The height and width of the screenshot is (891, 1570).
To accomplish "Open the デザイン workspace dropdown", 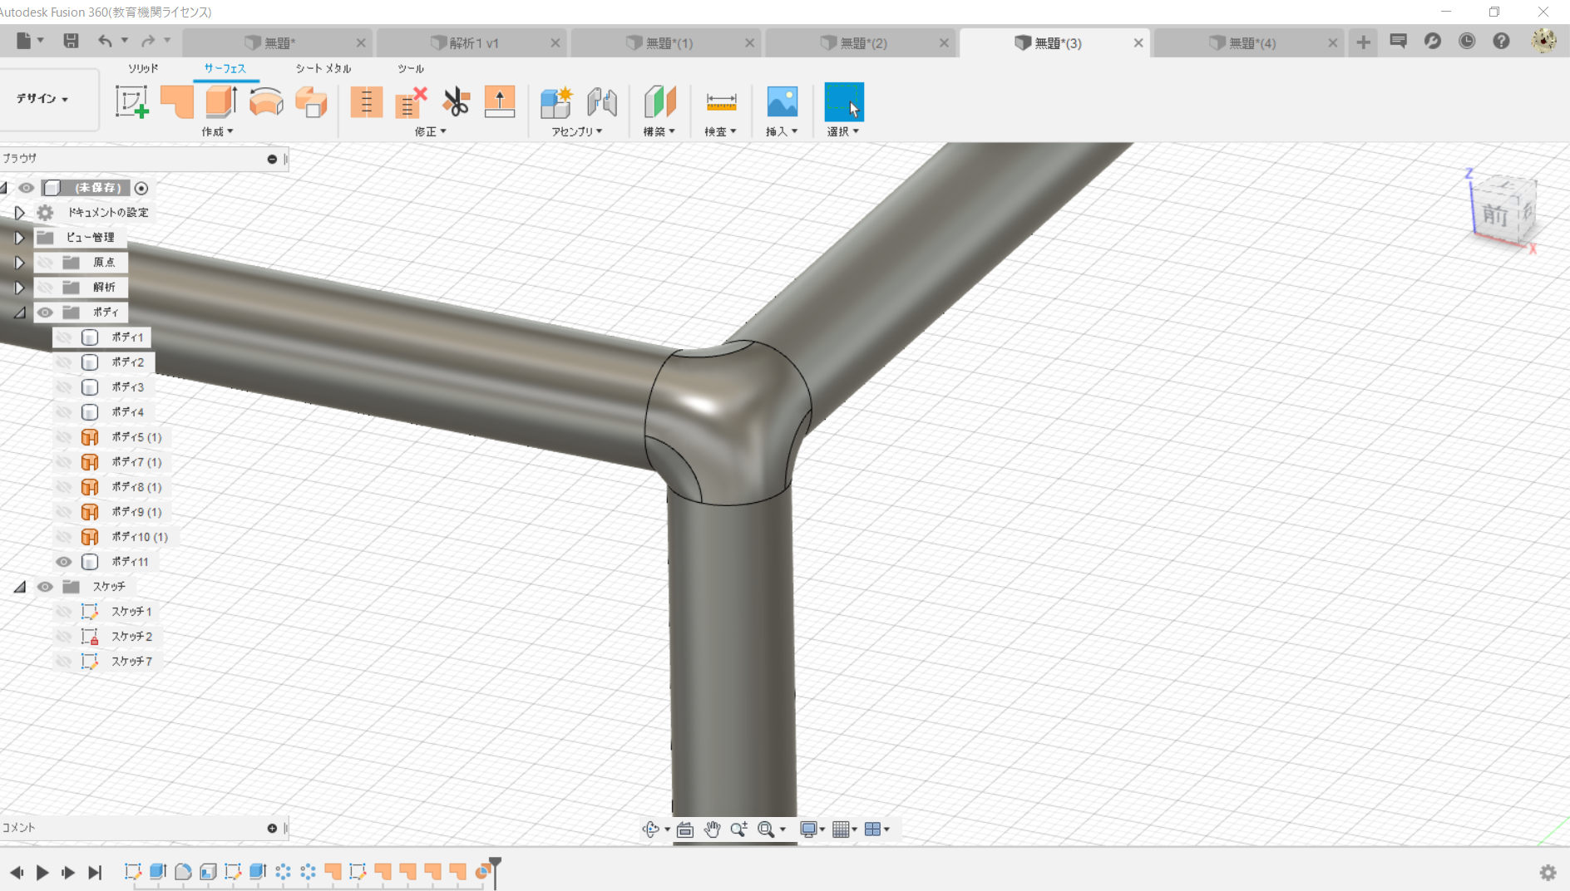I will [x=42, y=99].
